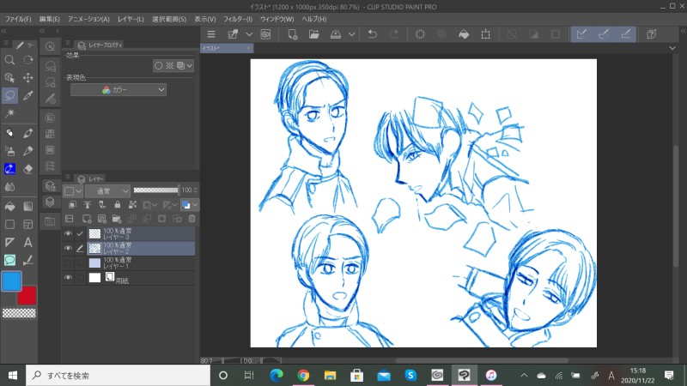
Task: Click taskbar clock showing 15:18
Action: [x=638, y=376]
